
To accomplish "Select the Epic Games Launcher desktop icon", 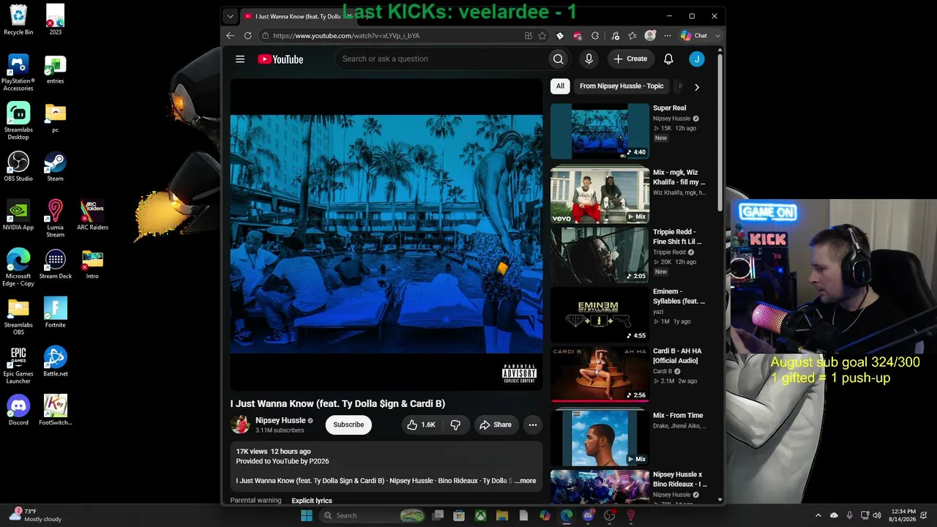I will pyautogui.click(x=18, y=365).
